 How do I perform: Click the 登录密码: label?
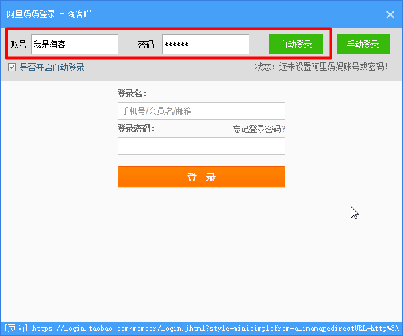[x=136, y=128]
